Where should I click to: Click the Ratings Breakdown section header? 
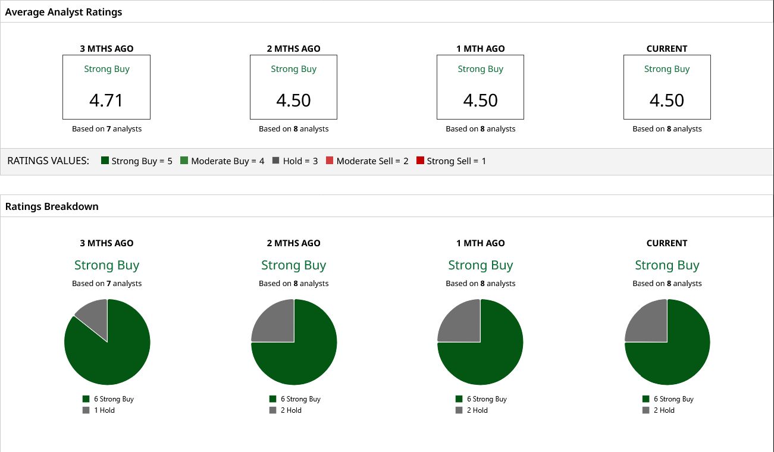[x=52, y=206]
